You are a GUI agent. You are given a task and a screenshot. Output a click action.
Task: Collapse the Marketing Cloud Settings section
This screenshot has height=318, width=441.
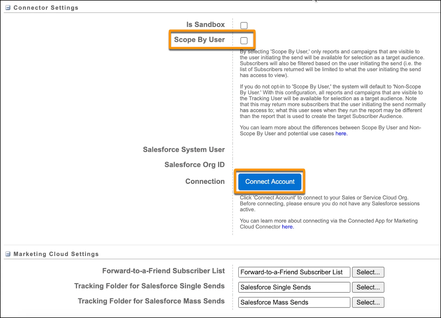8,254
